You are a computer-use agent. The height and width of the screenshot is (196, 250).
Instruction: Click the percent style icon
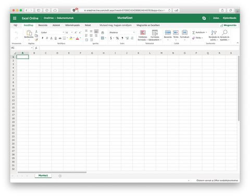pos(117,38)
